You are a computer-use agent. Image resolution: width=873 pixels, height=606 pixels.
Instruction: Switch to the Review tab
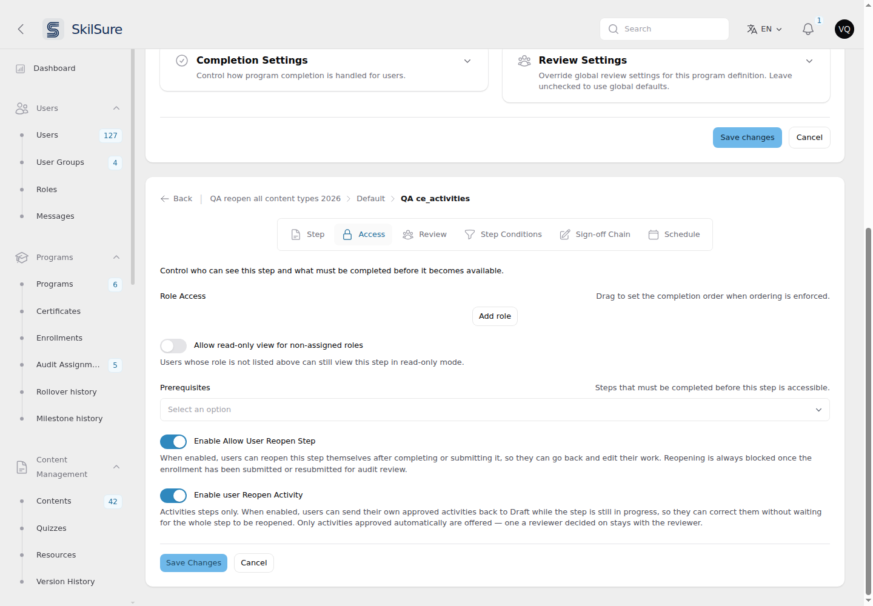tap(424, 235)
